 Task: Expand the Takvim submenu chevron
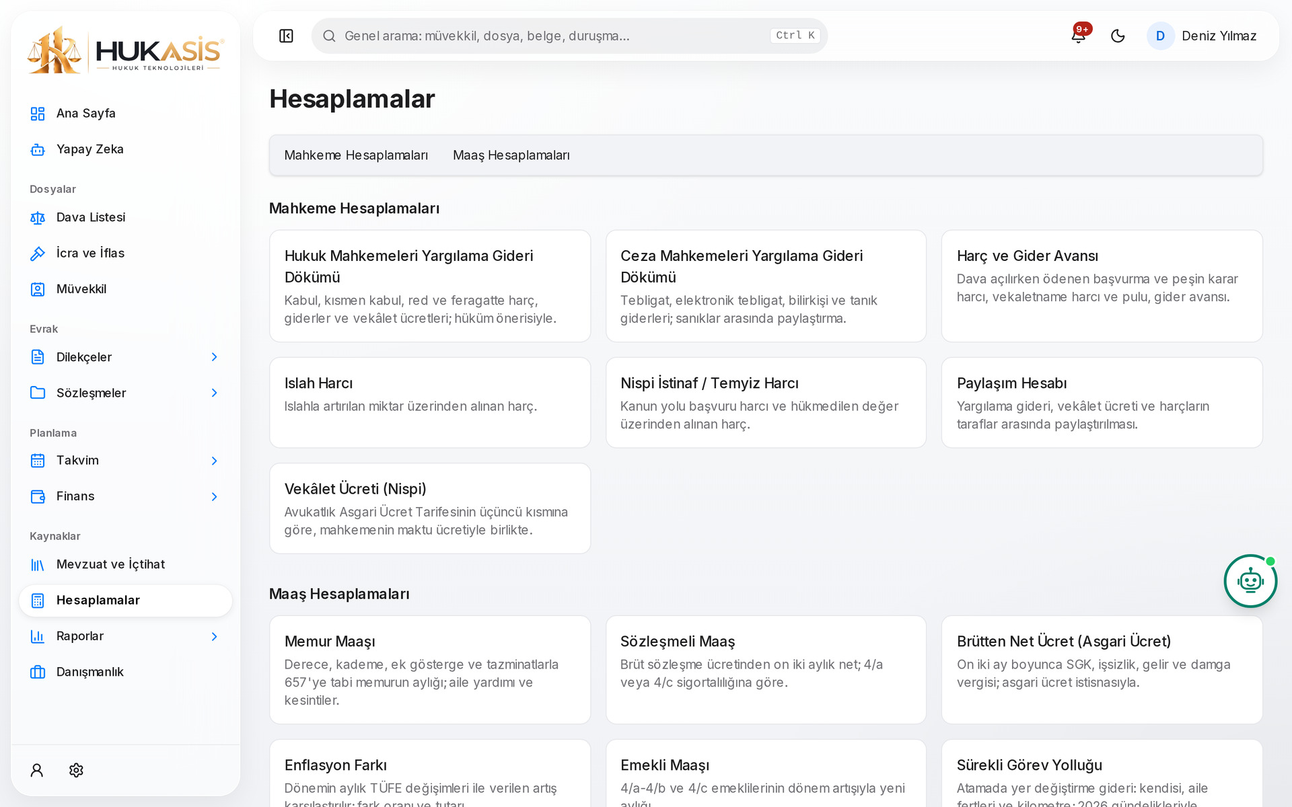(x=214, y=461)
